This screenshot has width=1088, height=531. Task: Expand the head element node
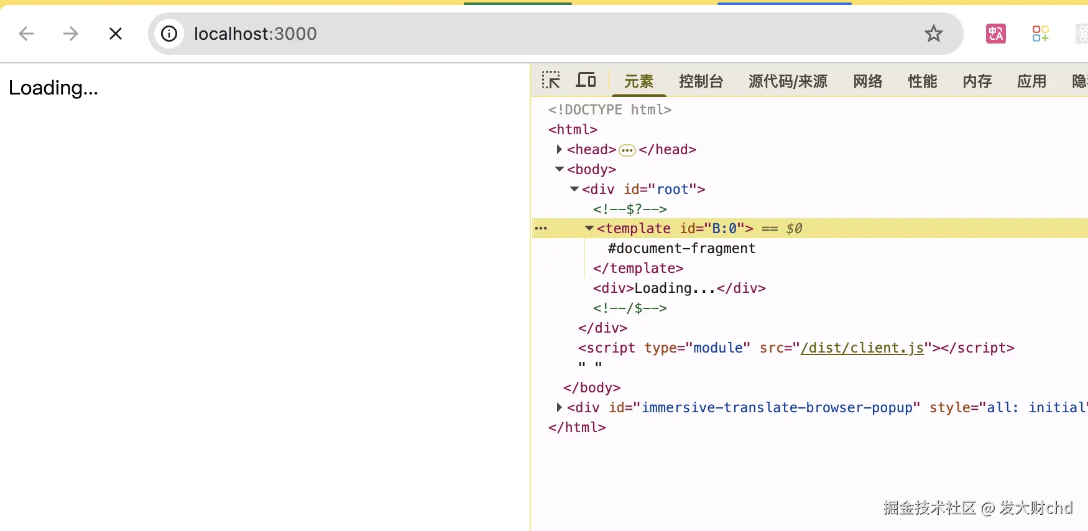click(x=559, y=149)
